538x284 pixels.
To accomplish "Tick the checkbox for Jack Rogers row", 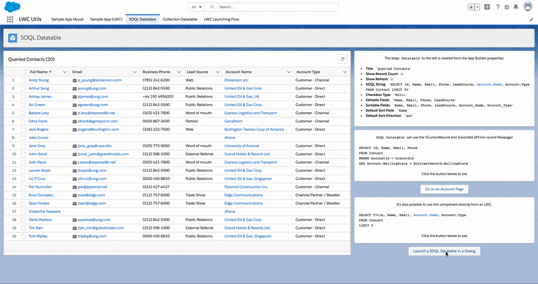I will coord(23,129).
